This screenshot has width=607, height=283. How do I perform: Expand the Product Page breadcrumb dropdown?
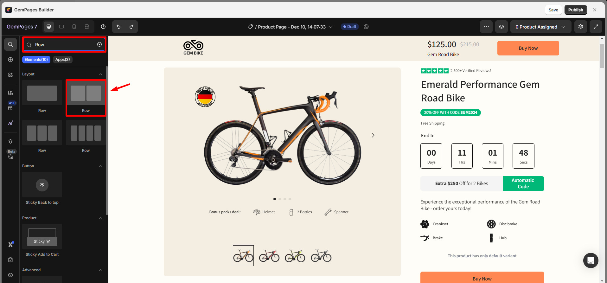tap(331, 27)
